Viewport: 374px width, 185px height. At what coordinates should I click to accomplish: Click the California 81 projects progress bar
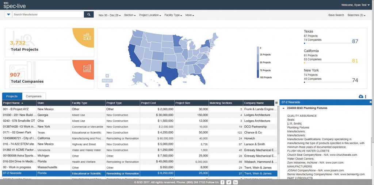coord(327,63)
